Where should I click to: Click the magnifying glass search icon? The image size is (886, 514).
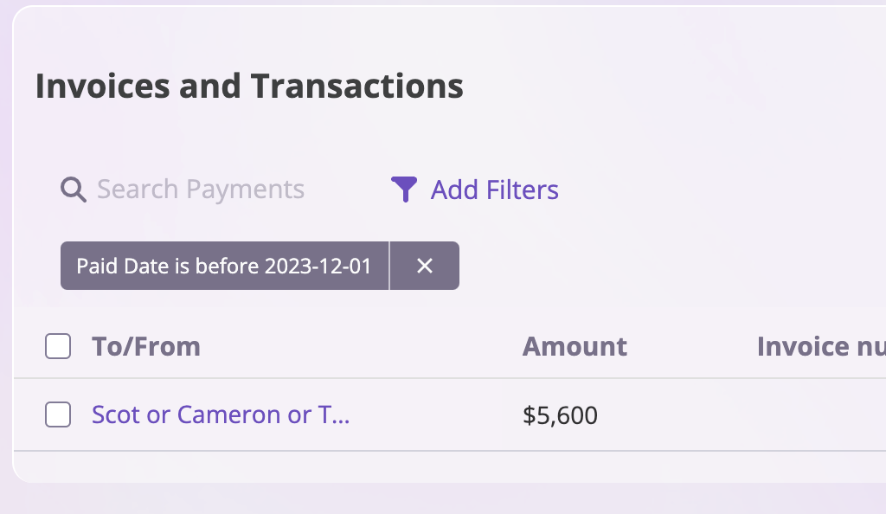(x=74, y=190)
